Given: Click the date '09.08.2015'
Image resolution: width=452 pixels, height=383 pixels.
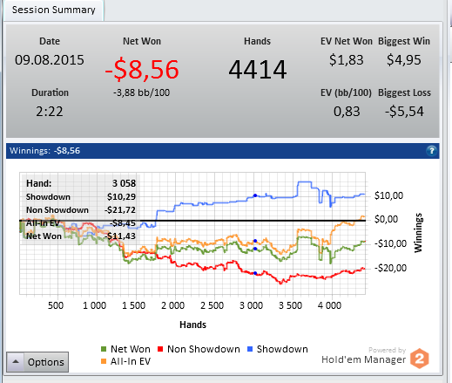Looking at the screenshot, I should 50,60.
